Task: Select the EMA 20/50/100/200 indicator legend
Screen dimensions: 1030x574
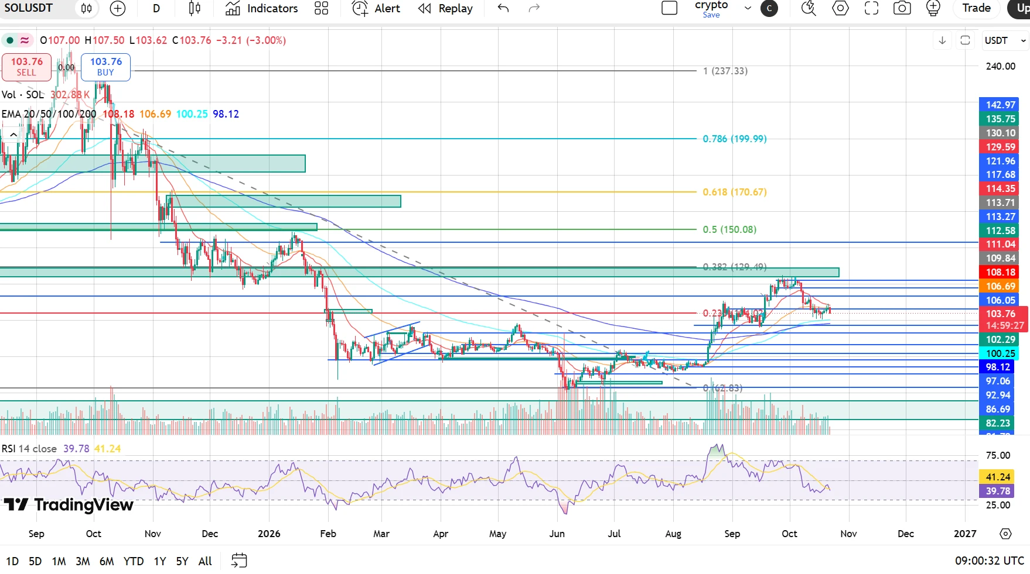Action: (49, 114)
